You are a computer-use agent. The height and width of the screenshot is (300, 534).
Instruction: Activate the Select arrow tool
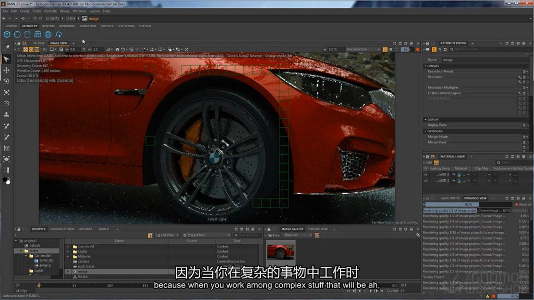[x=6, y=59]
